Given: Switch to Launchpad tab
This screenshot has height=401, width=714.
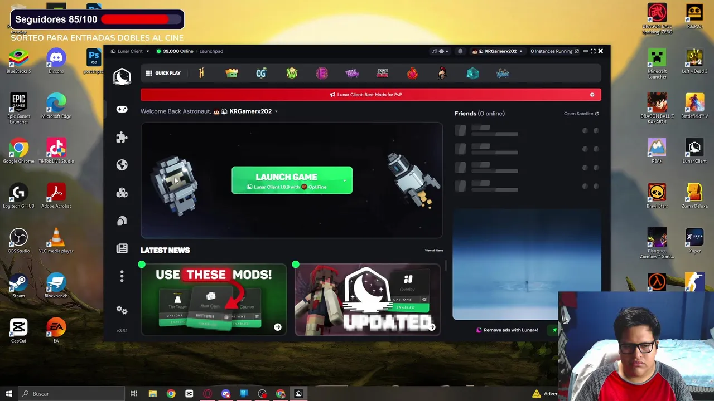Looking at the screenshot, I should pos(211,51).
